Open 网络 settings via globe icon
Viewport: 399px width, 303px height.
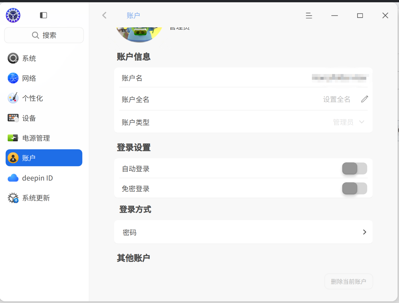pyautogui.click(x=13, y=78)
